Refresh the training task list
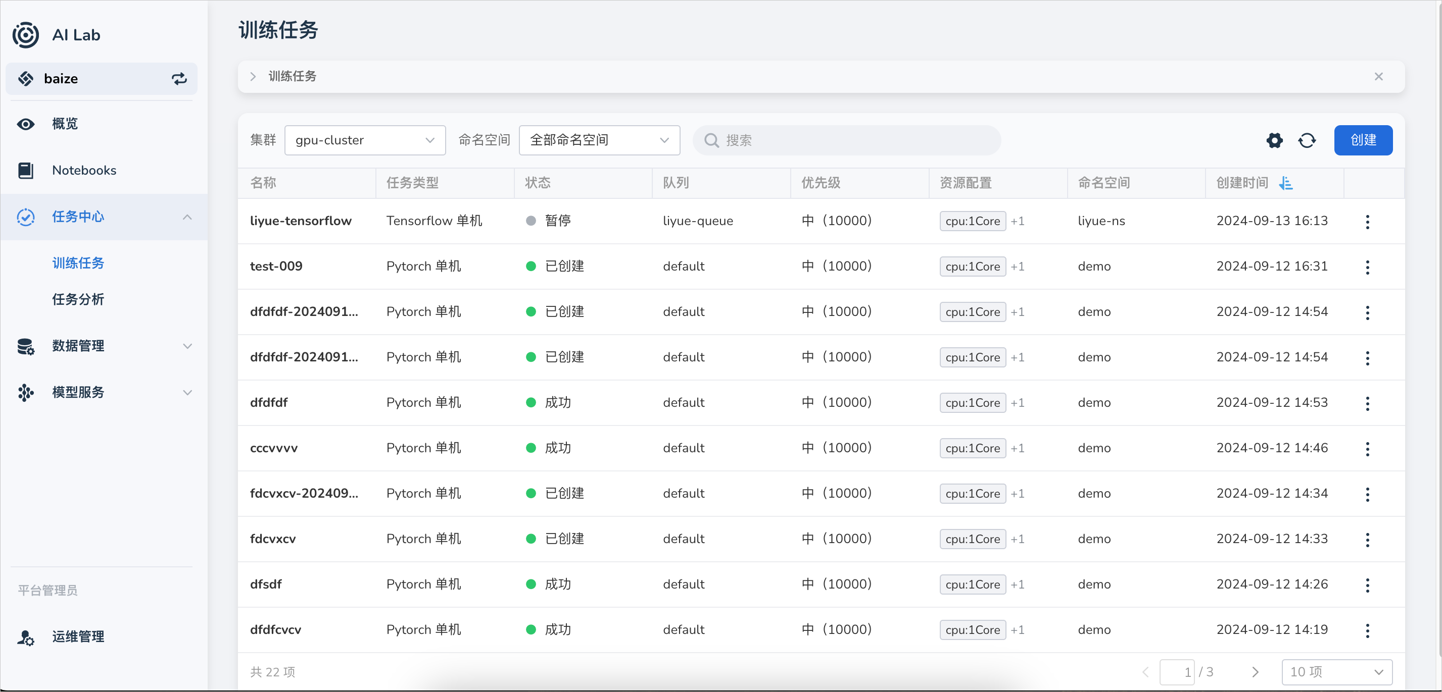Image resolution: width=1442 pixels, height=692 pixels. (1307, 140)
